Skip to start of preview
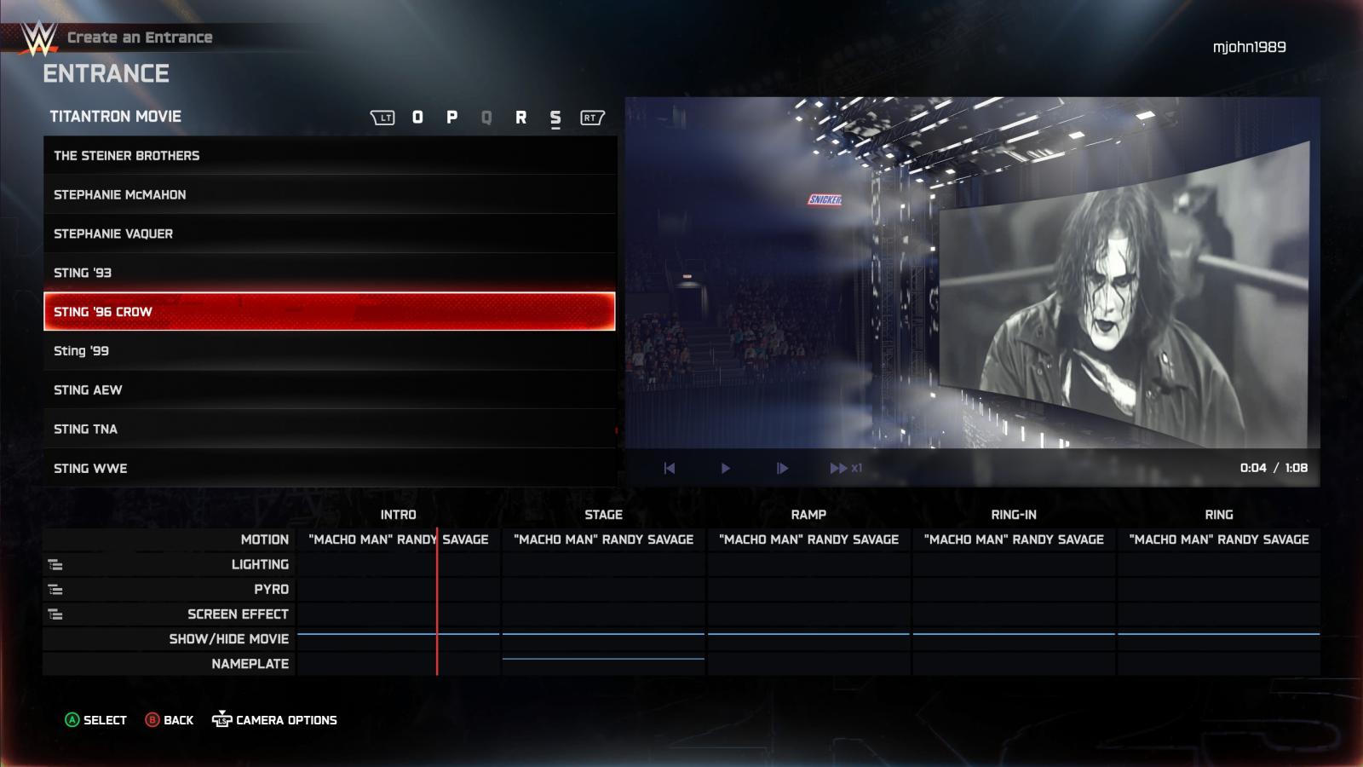 [670, 468]
